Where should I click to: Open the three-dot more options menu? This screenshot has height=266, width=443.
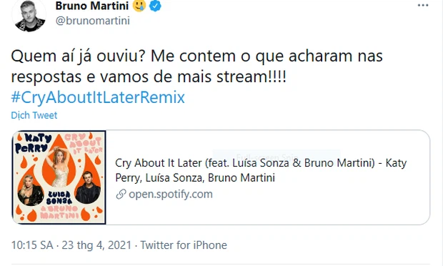(x=423, y=6)
